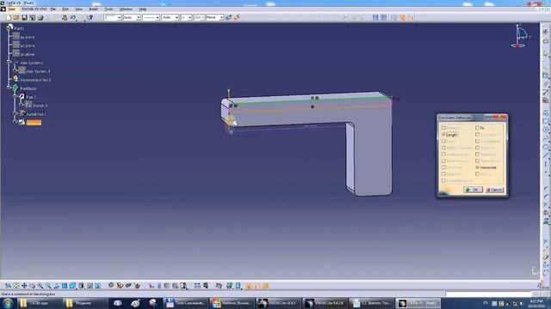This screenshot has width=551, height=309.
Task: Click the Isometric View cube icon
Action: [x=72, y=286]
